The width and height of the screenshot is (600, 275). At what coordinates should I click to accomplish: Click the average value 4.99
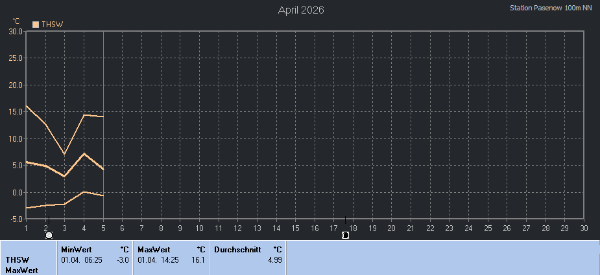(x=274, y=259)
